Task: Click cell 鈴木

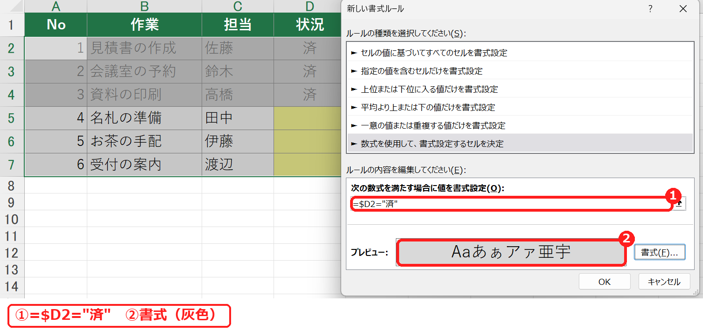Action: (238, 71)
